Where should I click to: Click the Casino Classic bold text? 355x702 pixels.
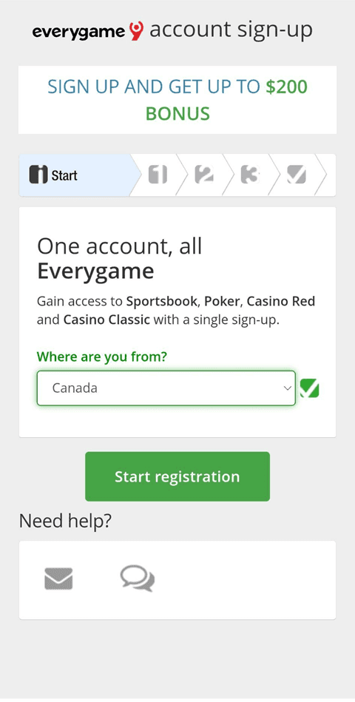pyautogui.click(x=106, y=320)
